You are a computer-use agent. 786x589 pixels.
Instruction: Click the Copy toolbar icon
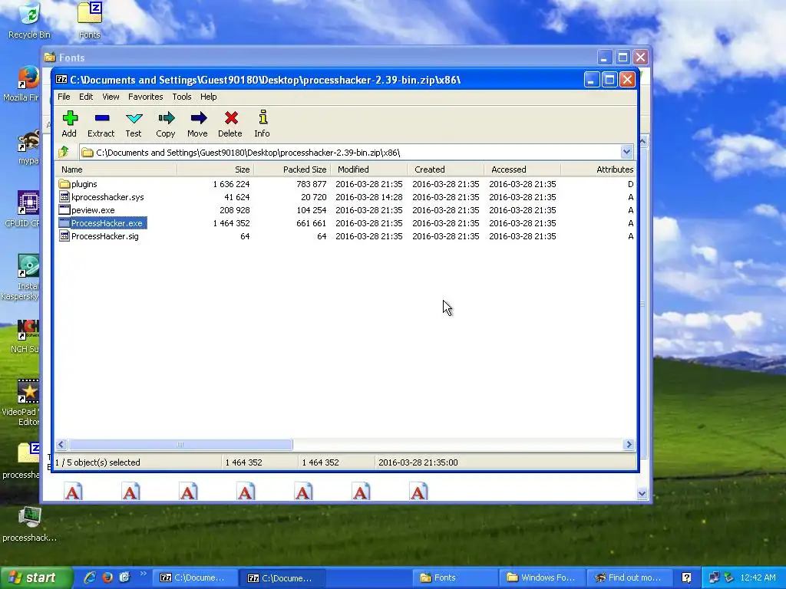(x=166, y=118)
